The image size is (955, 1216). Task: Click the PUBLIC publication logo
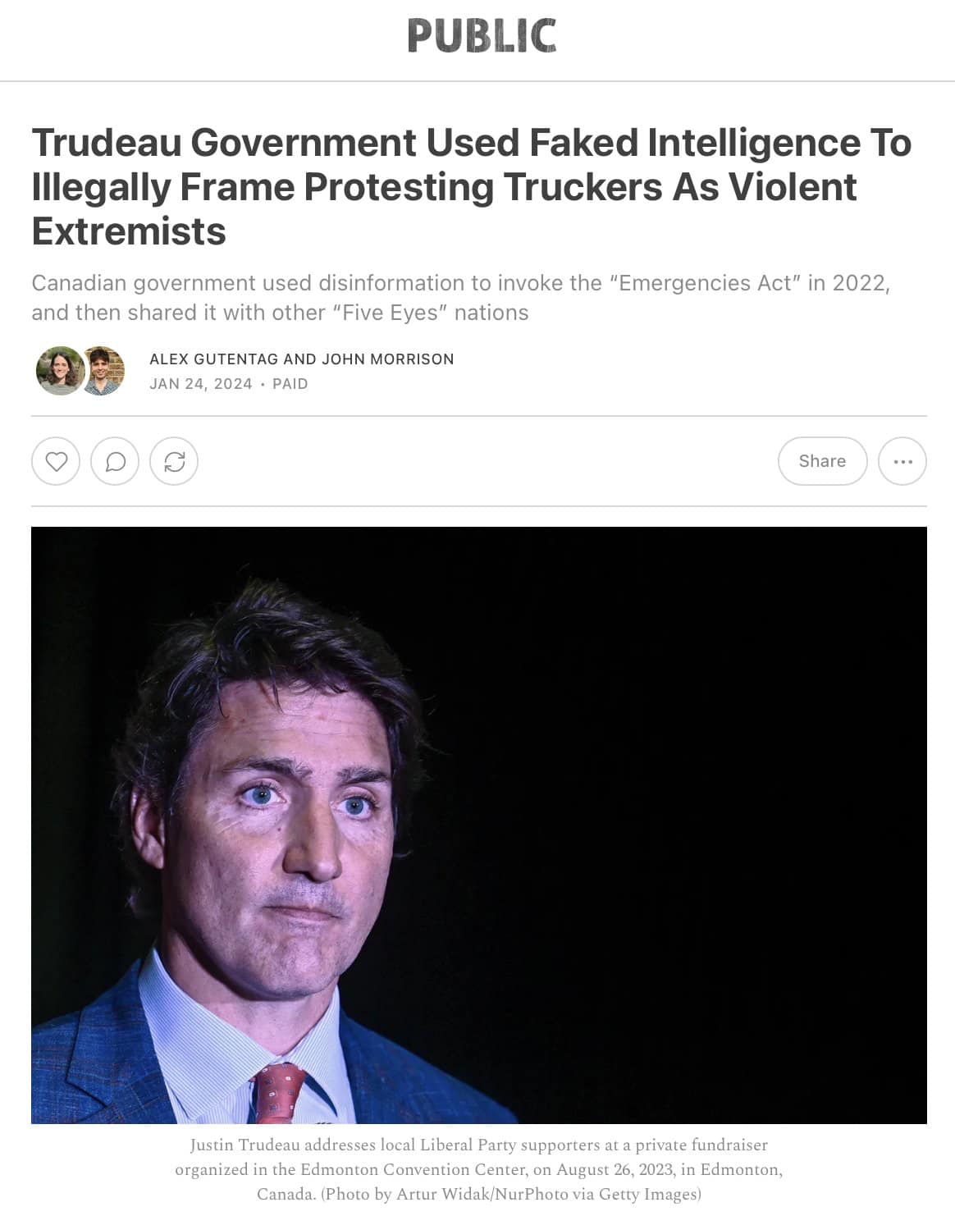482,36
